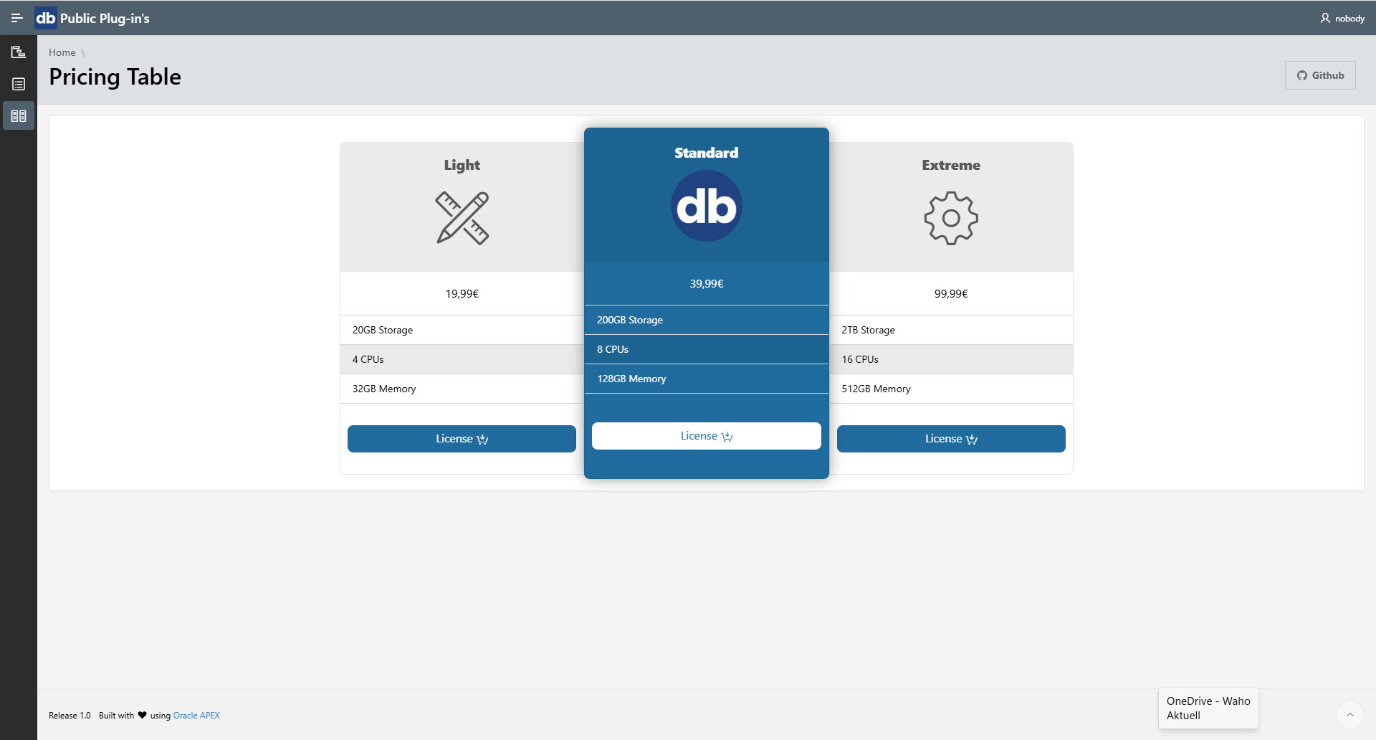The image size is (1376, 740).
Task: Click the Github button
Action: [1320, 75]
